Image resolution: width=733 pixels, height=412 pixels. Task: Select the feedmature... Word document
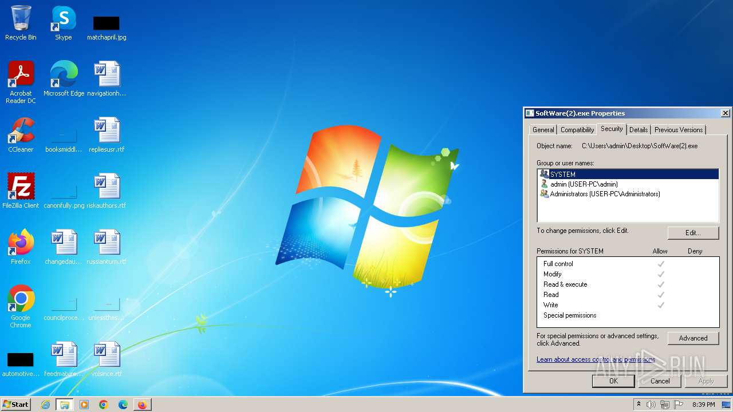(x=64, y=359)
